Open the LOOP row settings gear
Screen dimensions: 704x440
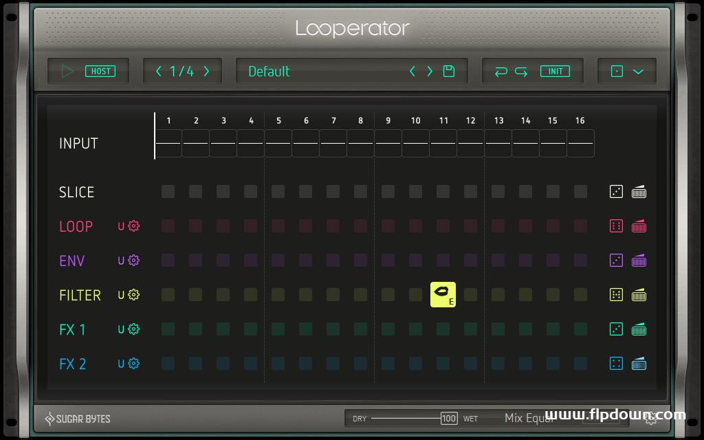click(133, 226)
